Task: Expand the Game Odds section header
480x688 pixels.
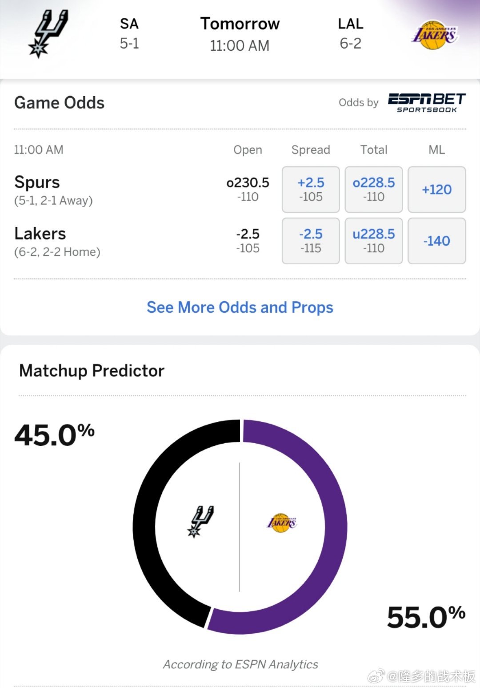Action: coord(59,102)
